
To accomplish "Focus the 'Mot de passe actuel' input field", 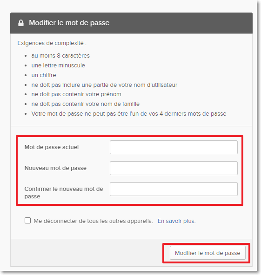I will coord(174,147).
